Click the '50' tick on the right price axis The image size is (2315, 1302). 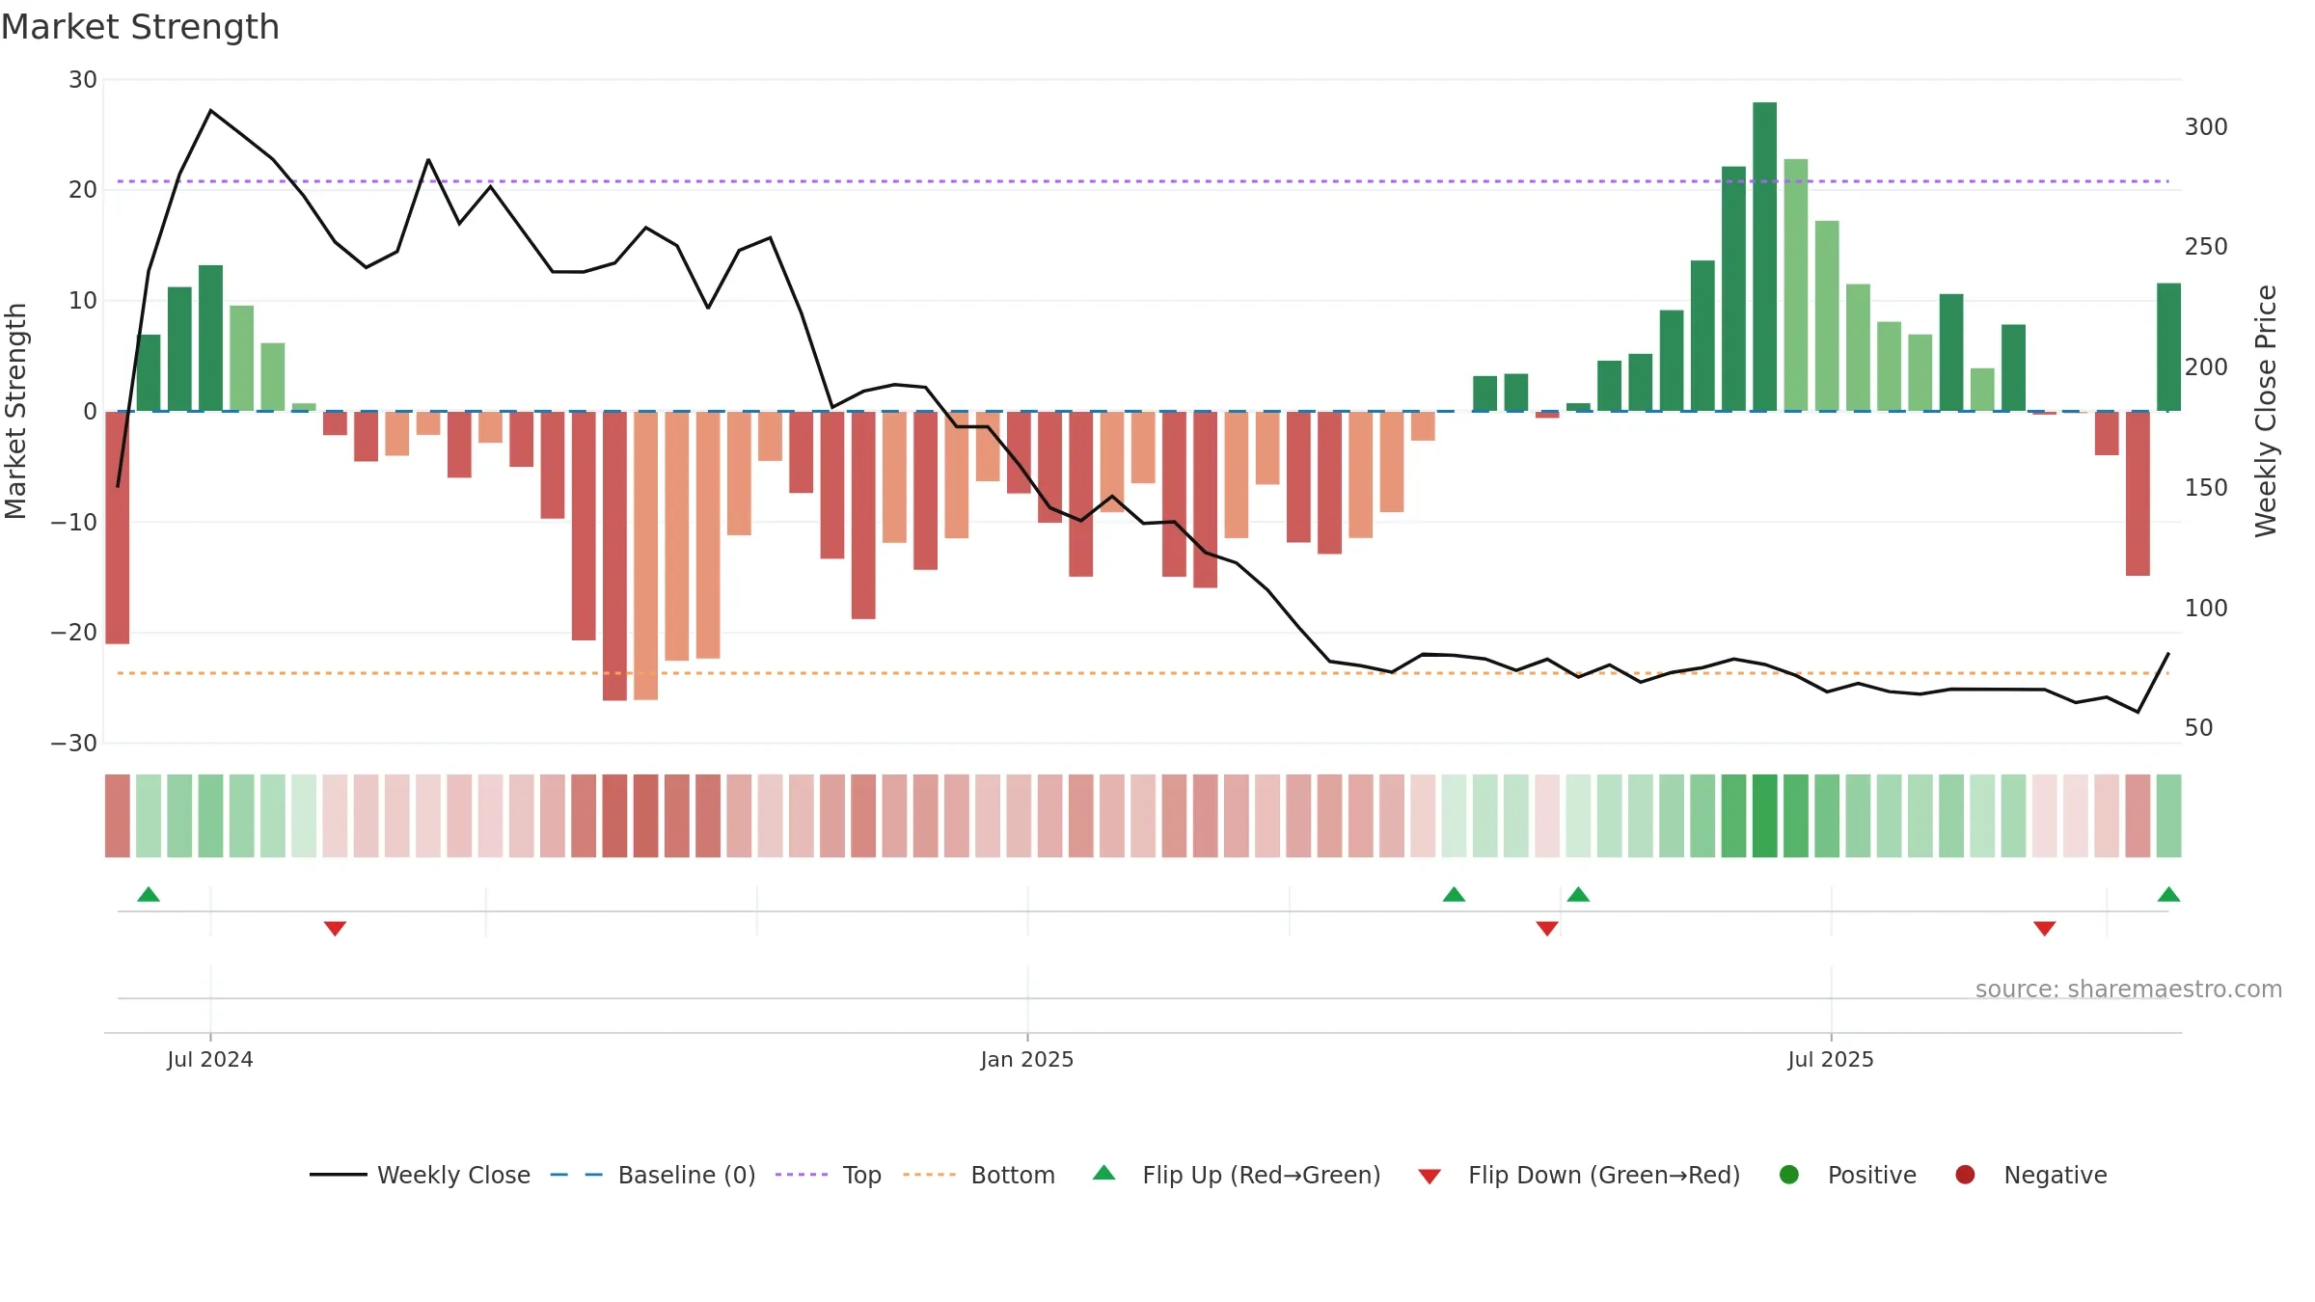(x=2199, y=728)
